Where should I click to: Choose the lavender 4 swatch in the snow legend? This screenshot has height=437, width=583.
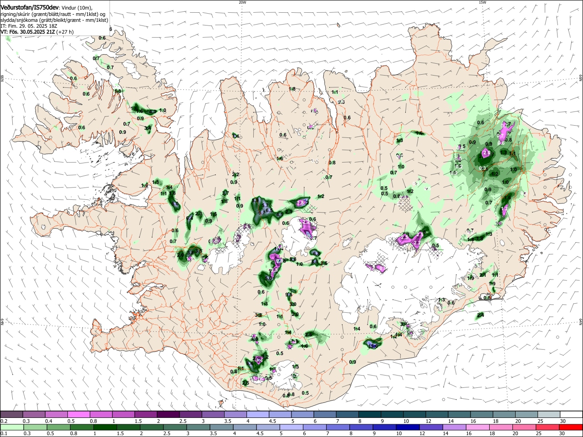[257, 415]
